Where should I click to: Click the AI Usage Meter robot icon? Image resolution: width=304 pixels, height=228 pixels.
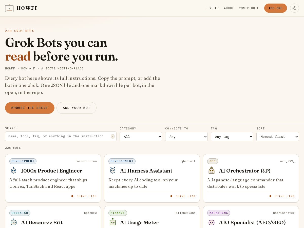[113, 222]
